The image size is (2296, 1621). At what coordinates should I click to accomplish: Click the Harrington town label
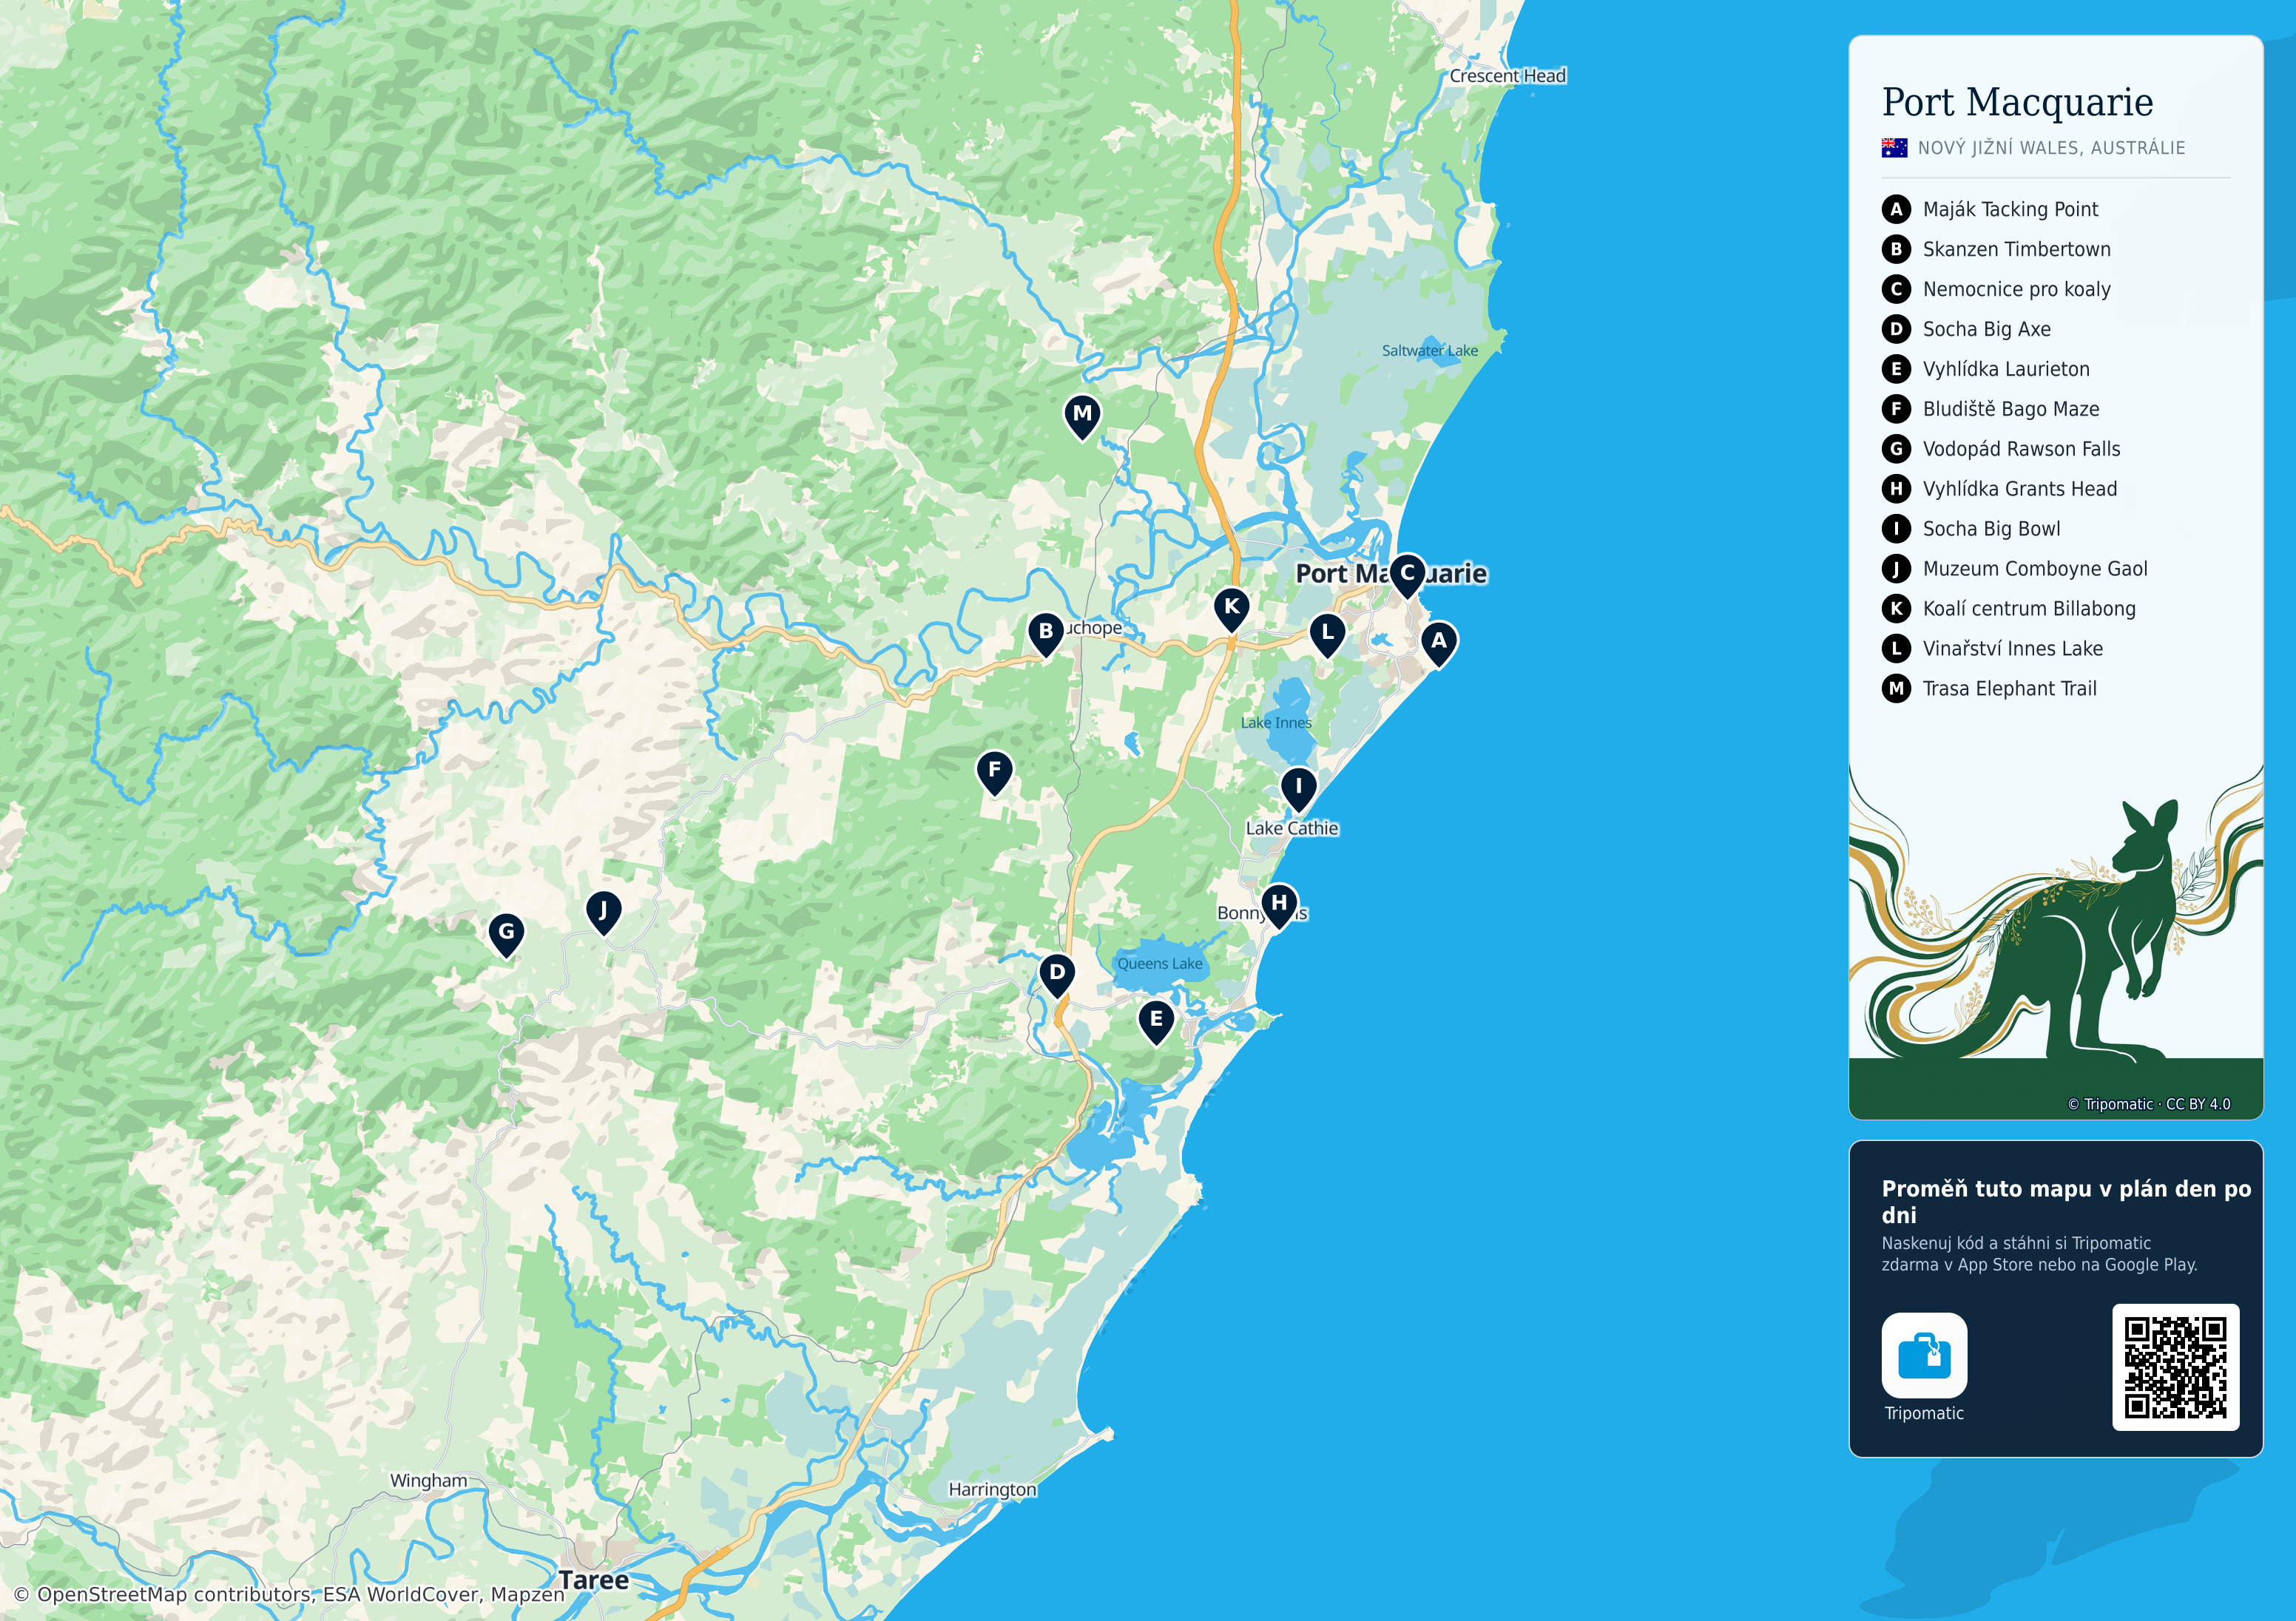coord(992,1490)
